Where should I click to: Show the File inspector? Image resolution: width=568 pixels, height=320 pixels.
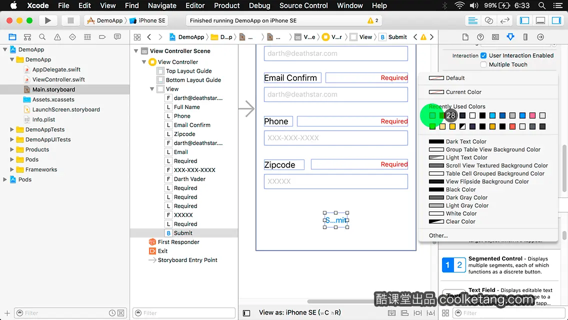[465, 37]
